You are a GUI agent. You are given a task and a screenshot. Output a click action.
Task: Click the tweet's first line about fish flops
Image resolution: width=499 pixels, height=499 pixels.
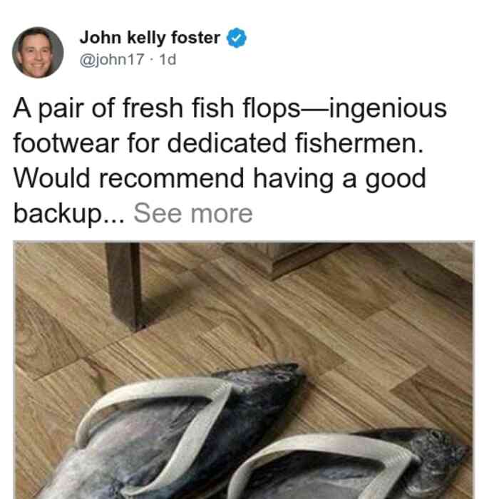click(230, 109)
